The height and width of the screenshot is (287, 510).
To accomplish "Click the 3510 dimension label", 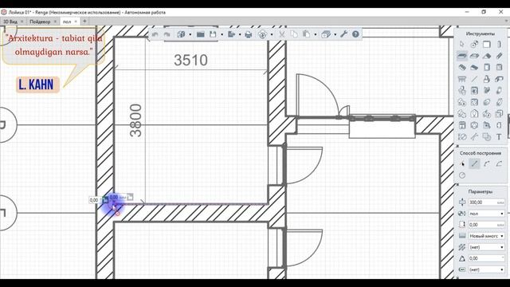I will (190, 61).
